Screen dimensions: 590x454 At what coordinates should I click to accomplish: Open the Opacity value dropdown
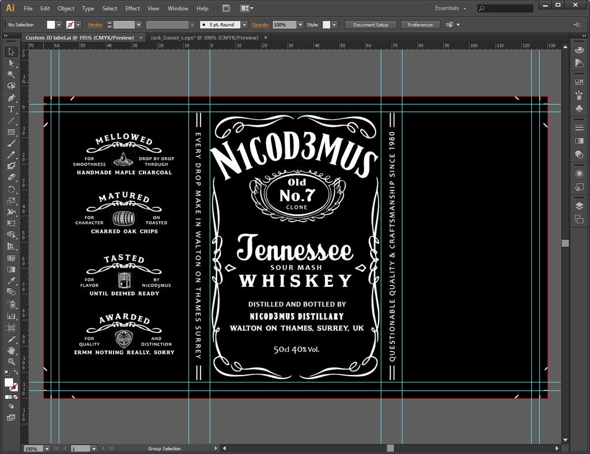[x=300, y=25]
